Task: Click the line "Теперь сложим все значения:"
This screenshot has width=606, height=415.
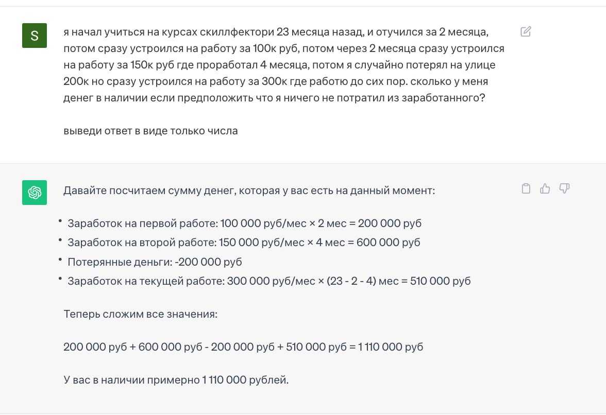Action: click(140, 314)
